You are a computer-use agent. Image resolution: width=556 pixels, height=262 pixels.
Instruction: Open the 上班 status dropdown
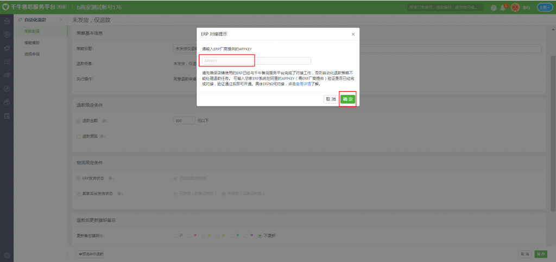[545, 8]
